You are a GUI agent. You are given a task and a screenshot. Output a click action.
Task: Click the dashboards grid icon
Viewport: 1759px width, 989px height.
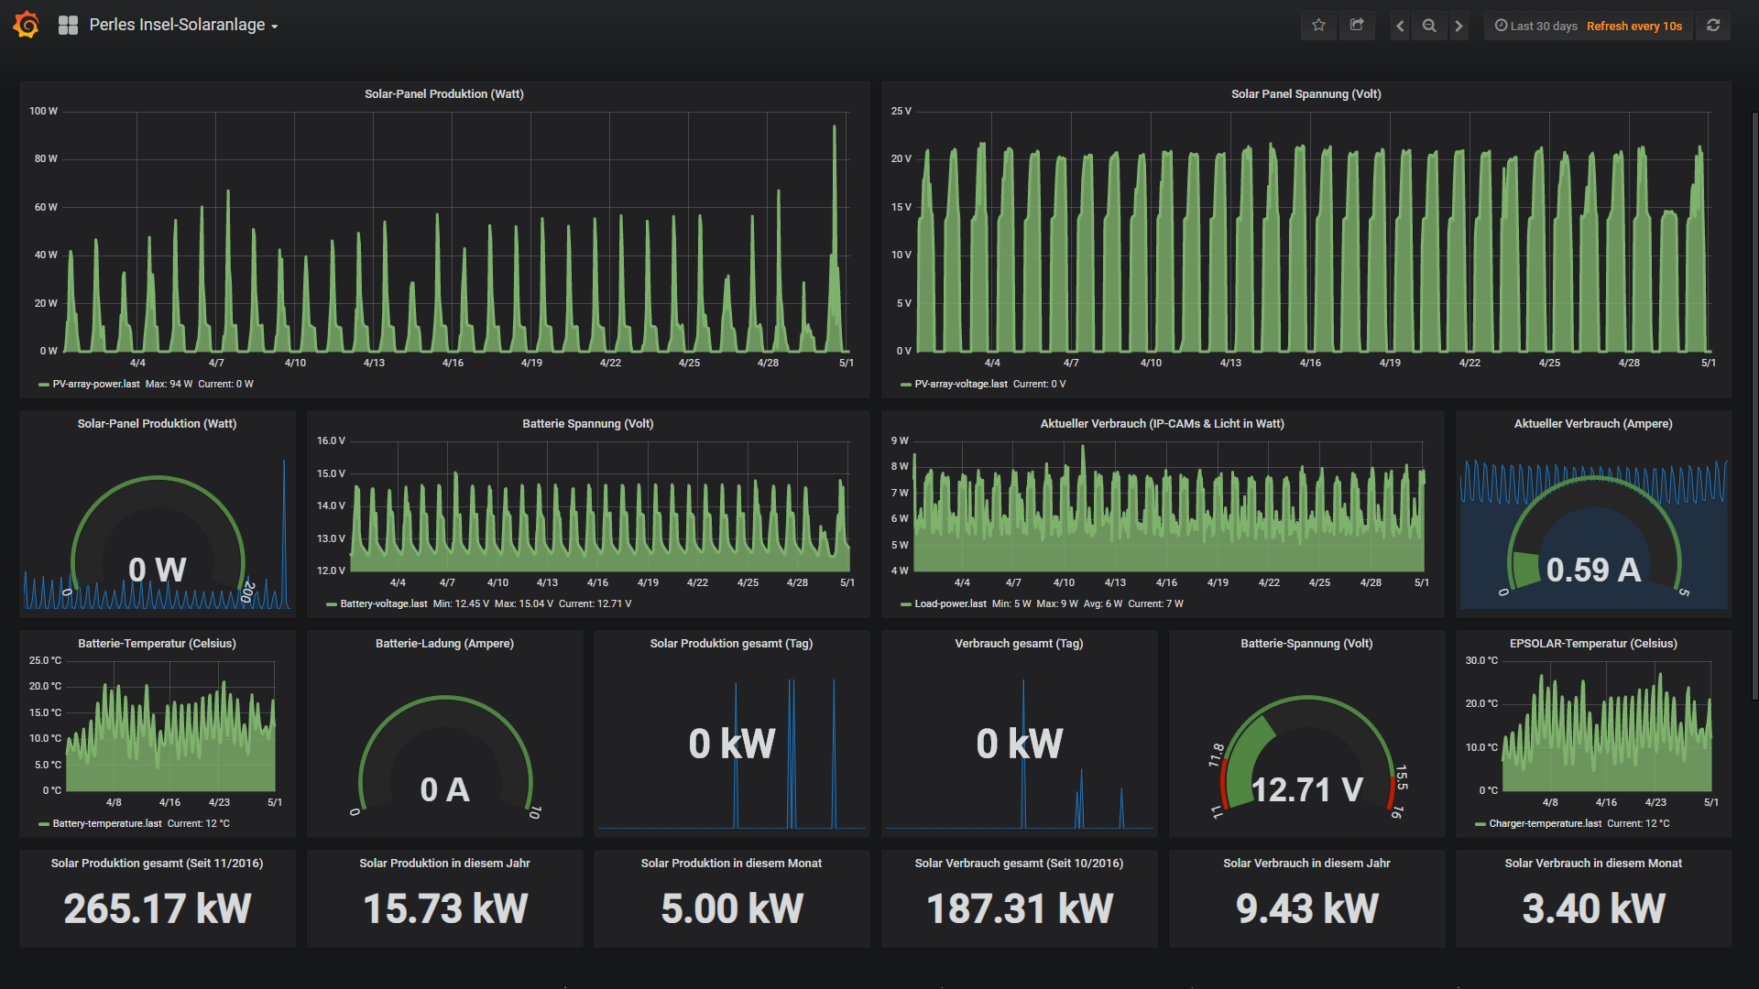68,26
